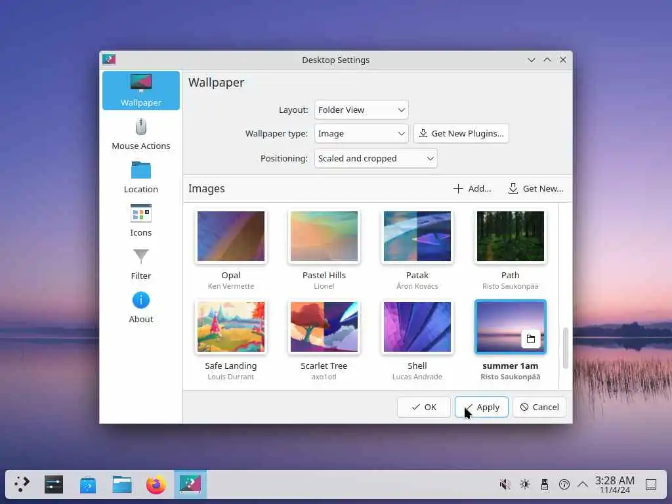The image size is (672, 504).
Task: Click the removable devices tray icon
Action: pyautogui.click(x=544, y=484)
